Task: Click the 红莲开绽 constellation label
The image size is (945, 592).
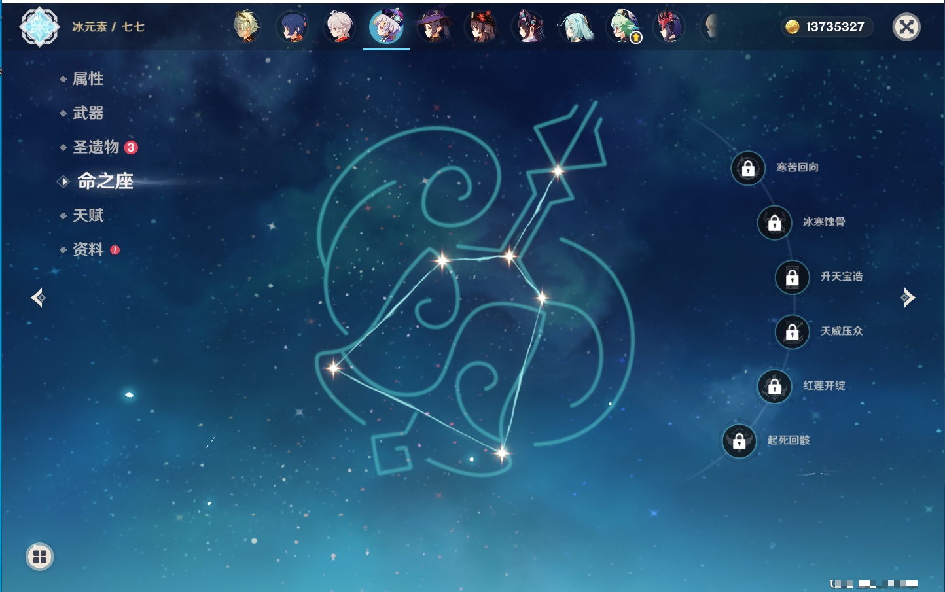Action: 824,386
